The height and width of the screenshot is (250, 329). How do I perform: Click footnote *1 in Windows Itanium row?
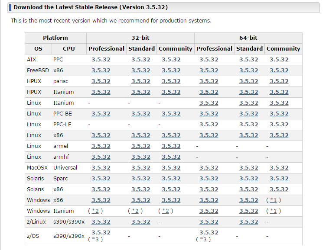point(274,211)
